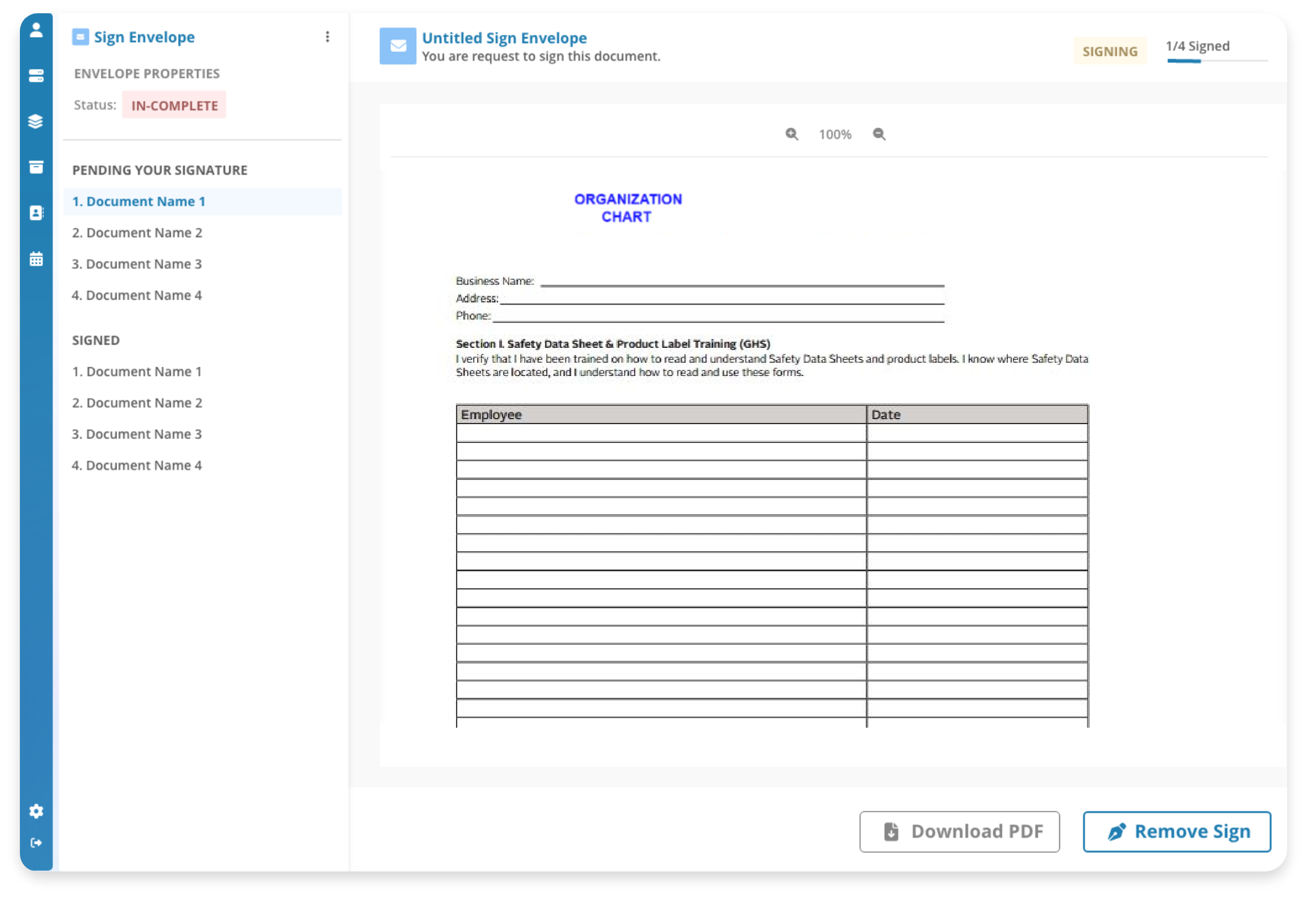The image size is (1307, 898).
Task: Click the Remove Sign button
Action: point(1177,831)
